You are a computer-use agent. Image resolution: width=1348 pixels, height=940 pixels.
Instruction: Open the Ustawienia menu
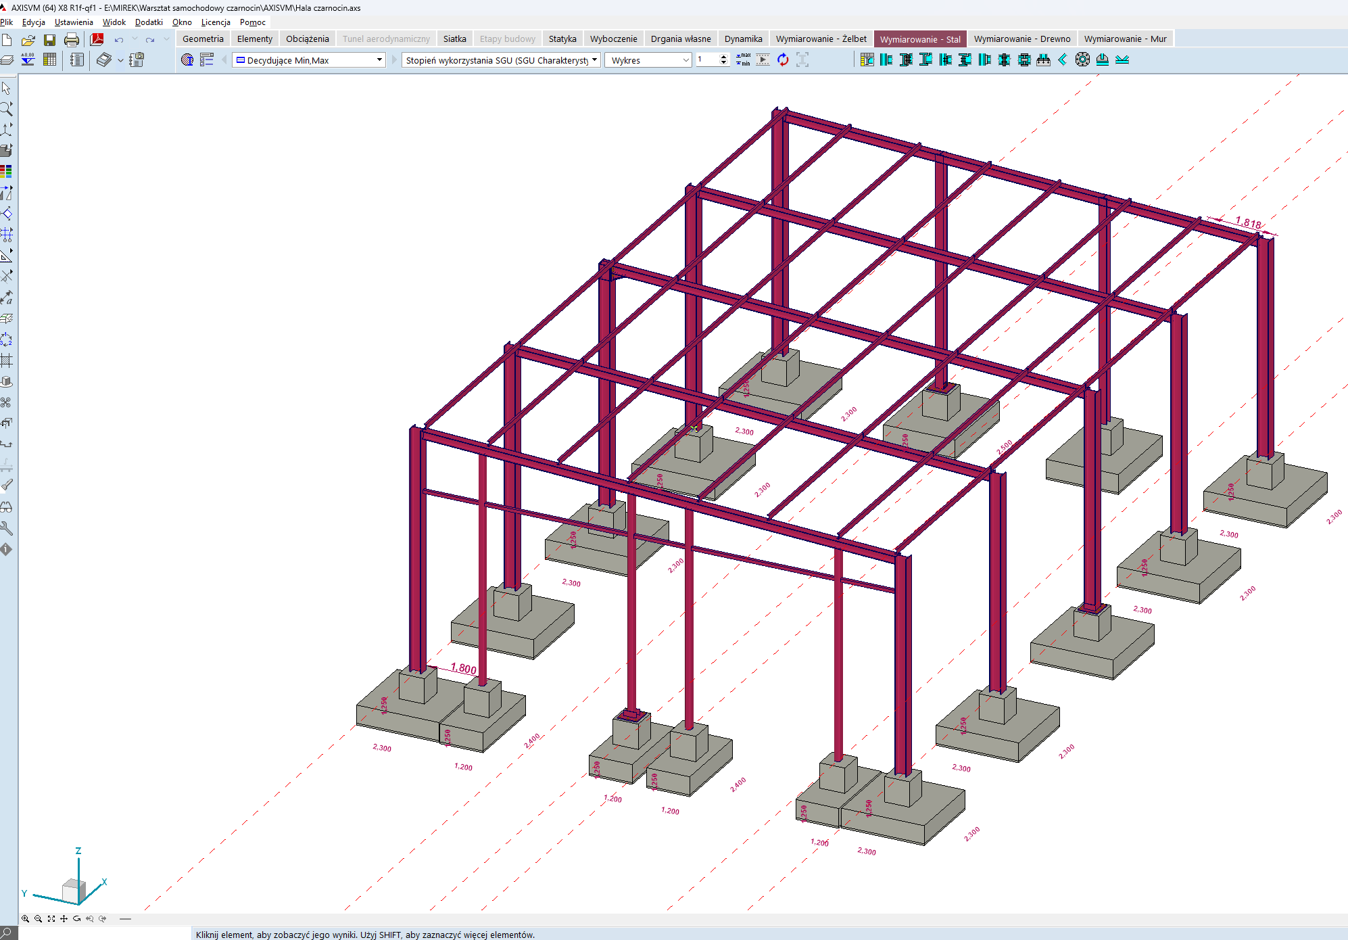(74, 22)
